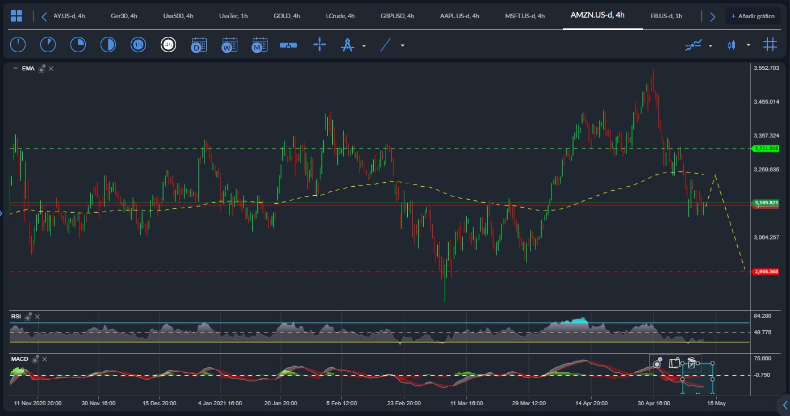Switch to the GOLD 4h tab
The width and height of the screenshot is (790, 416).
(287, 16)
